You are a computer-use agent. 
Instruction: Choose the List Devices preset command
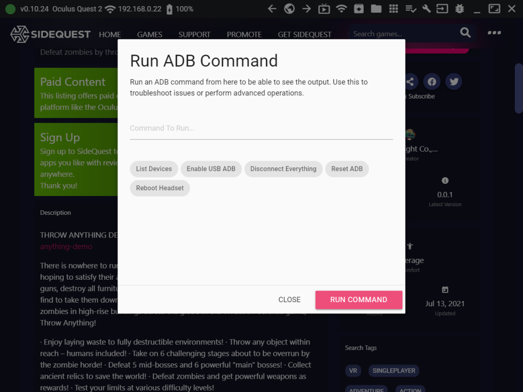(x=154, y=169)
